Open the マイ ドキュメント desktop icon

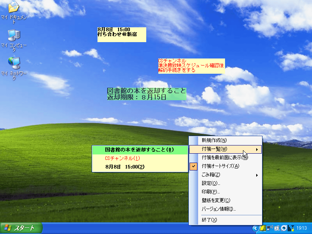[x=14, y=12]
